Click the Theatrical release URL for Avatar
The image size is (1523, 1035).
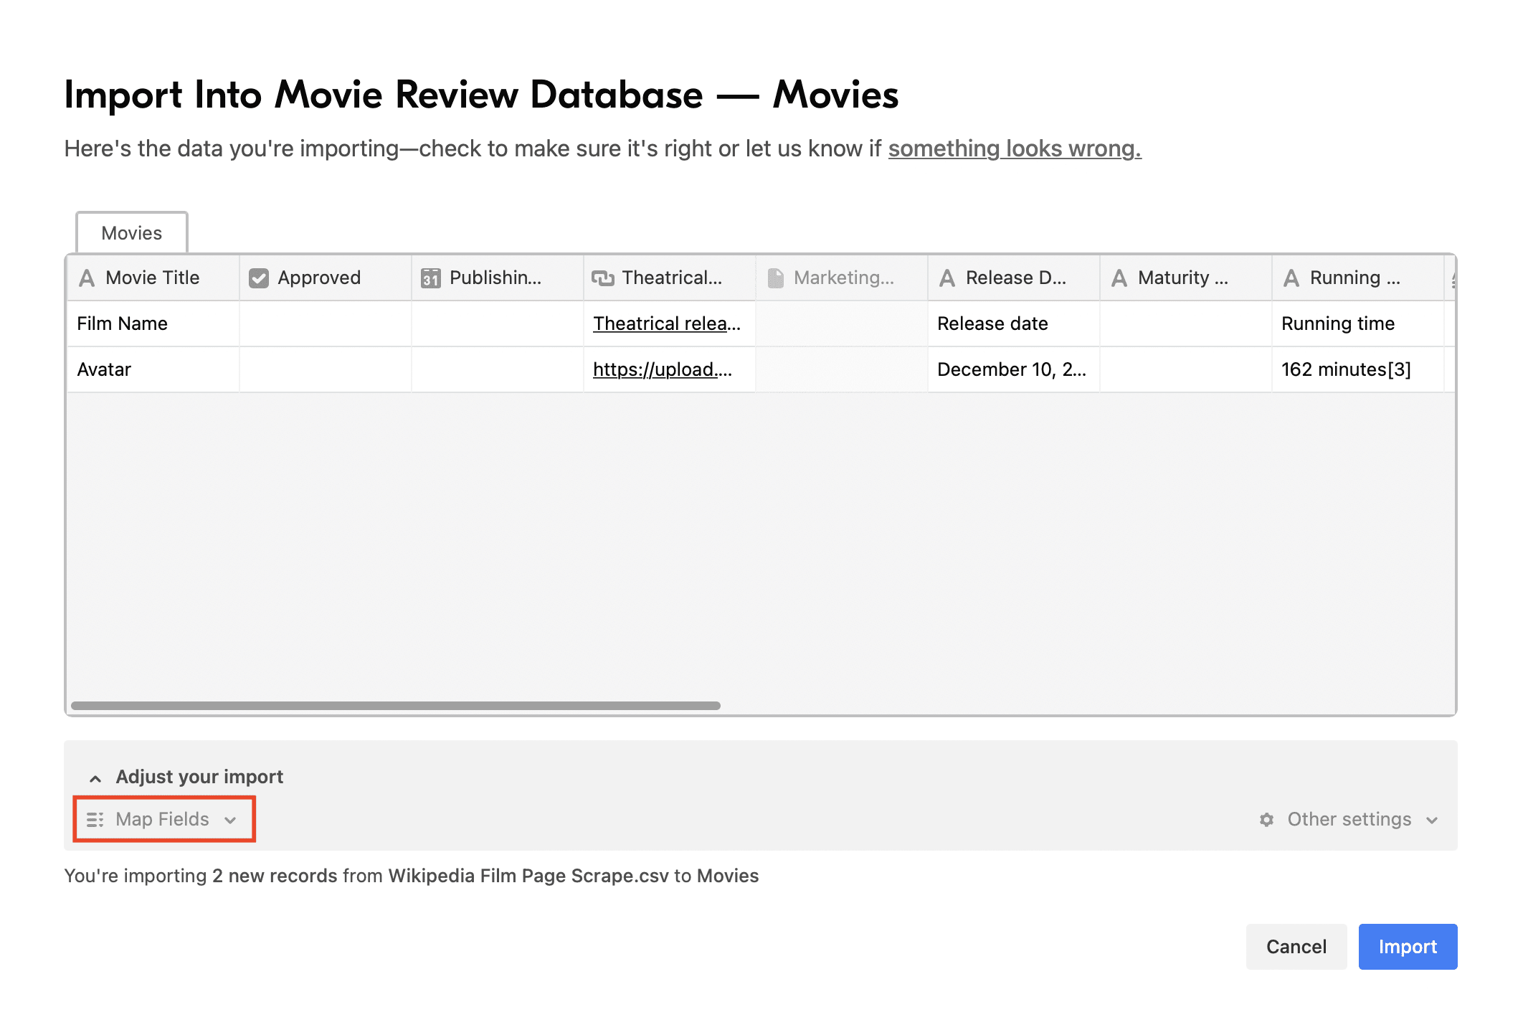[x=664, y=369]
